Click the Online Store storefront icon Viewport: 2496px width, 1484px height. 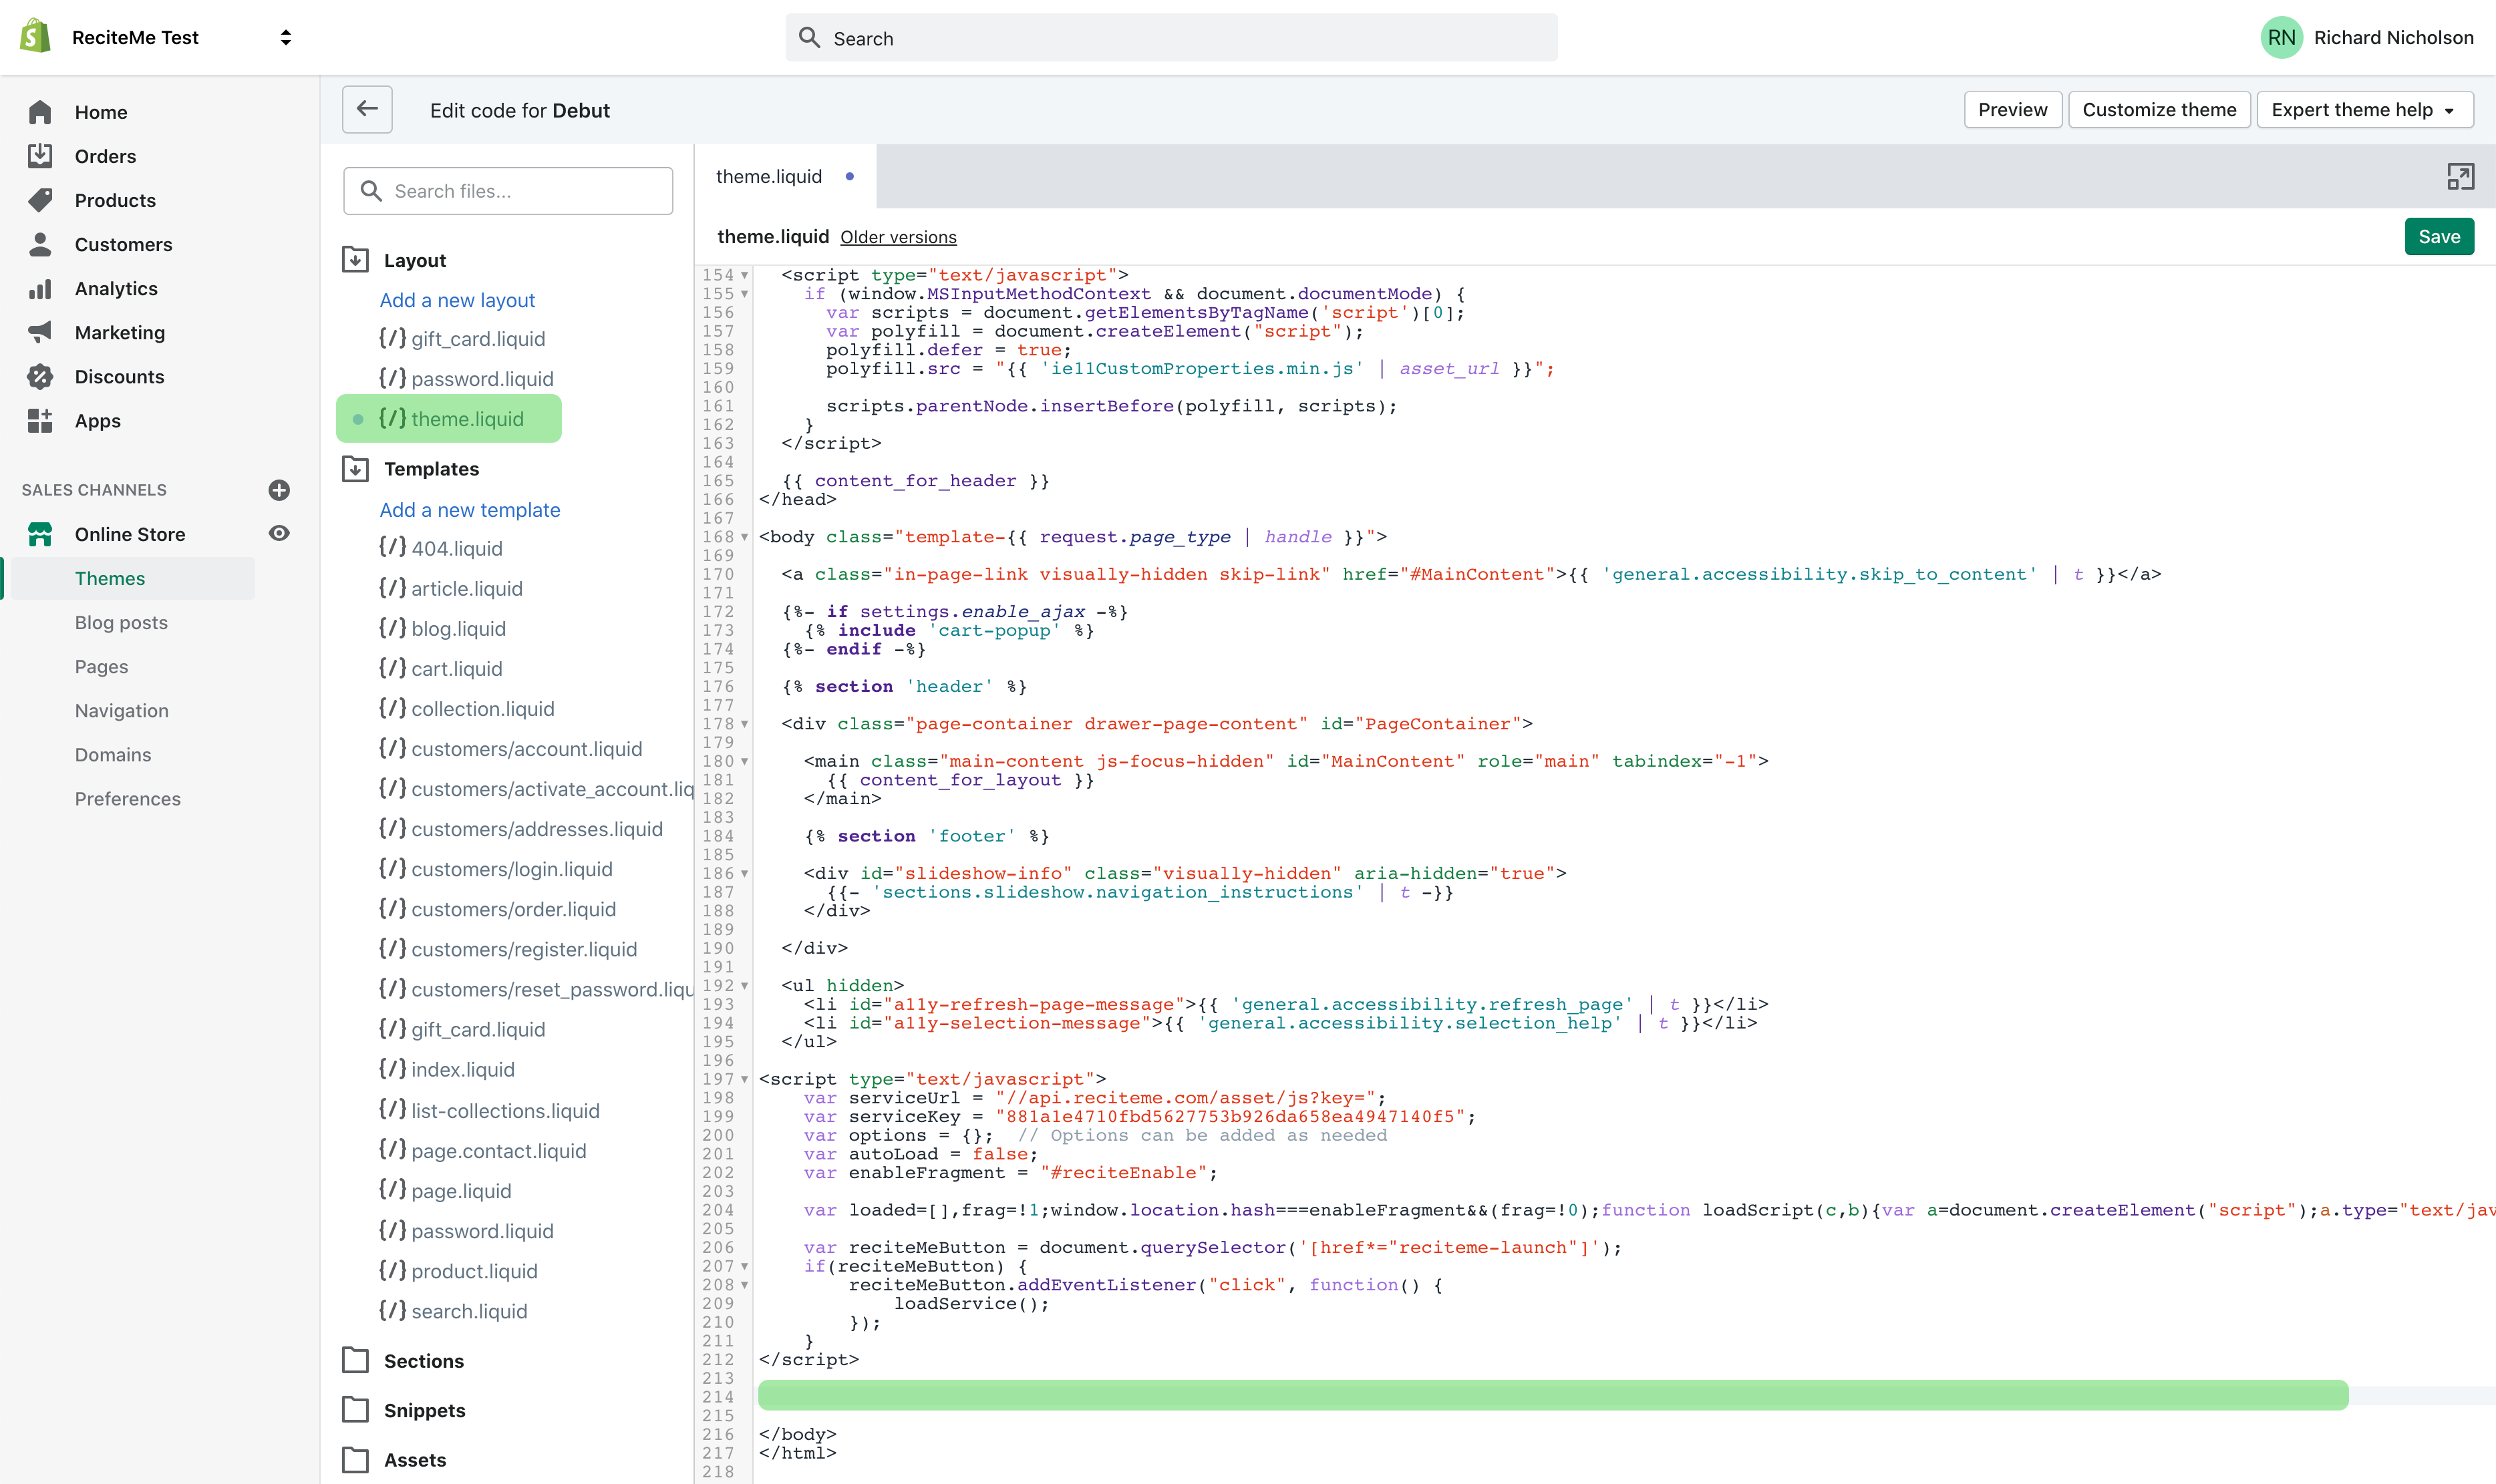tap(40, 534)
